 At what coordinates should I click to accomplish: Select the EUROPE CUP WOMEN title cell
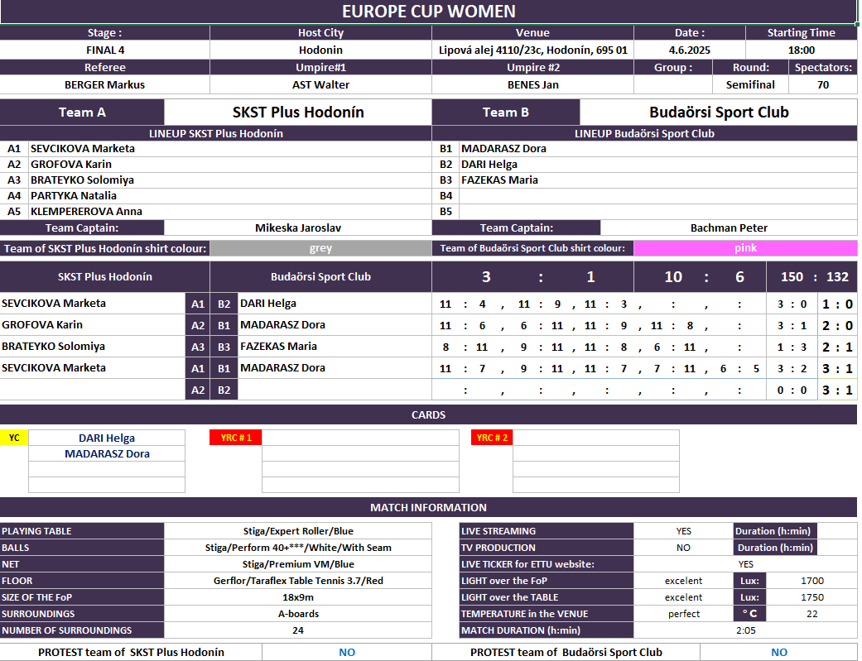(428, 12)
